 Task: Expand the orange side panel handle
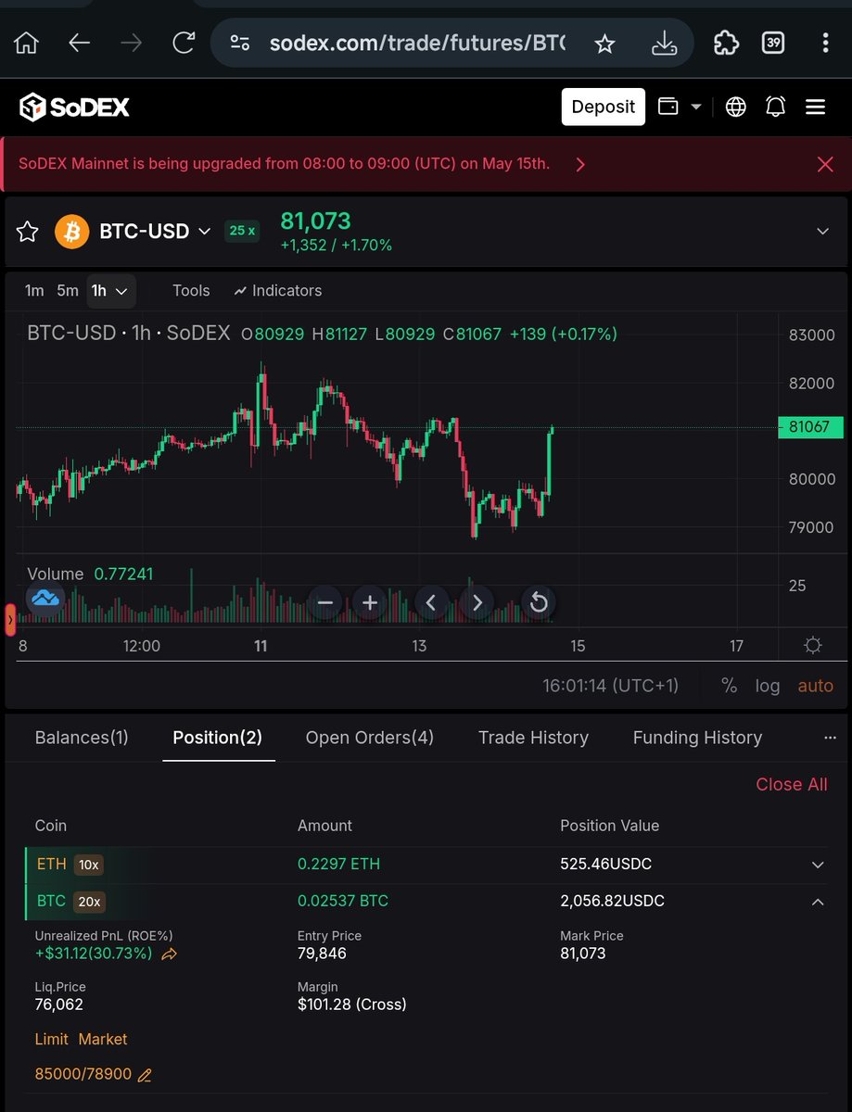(x=10, y=619)
